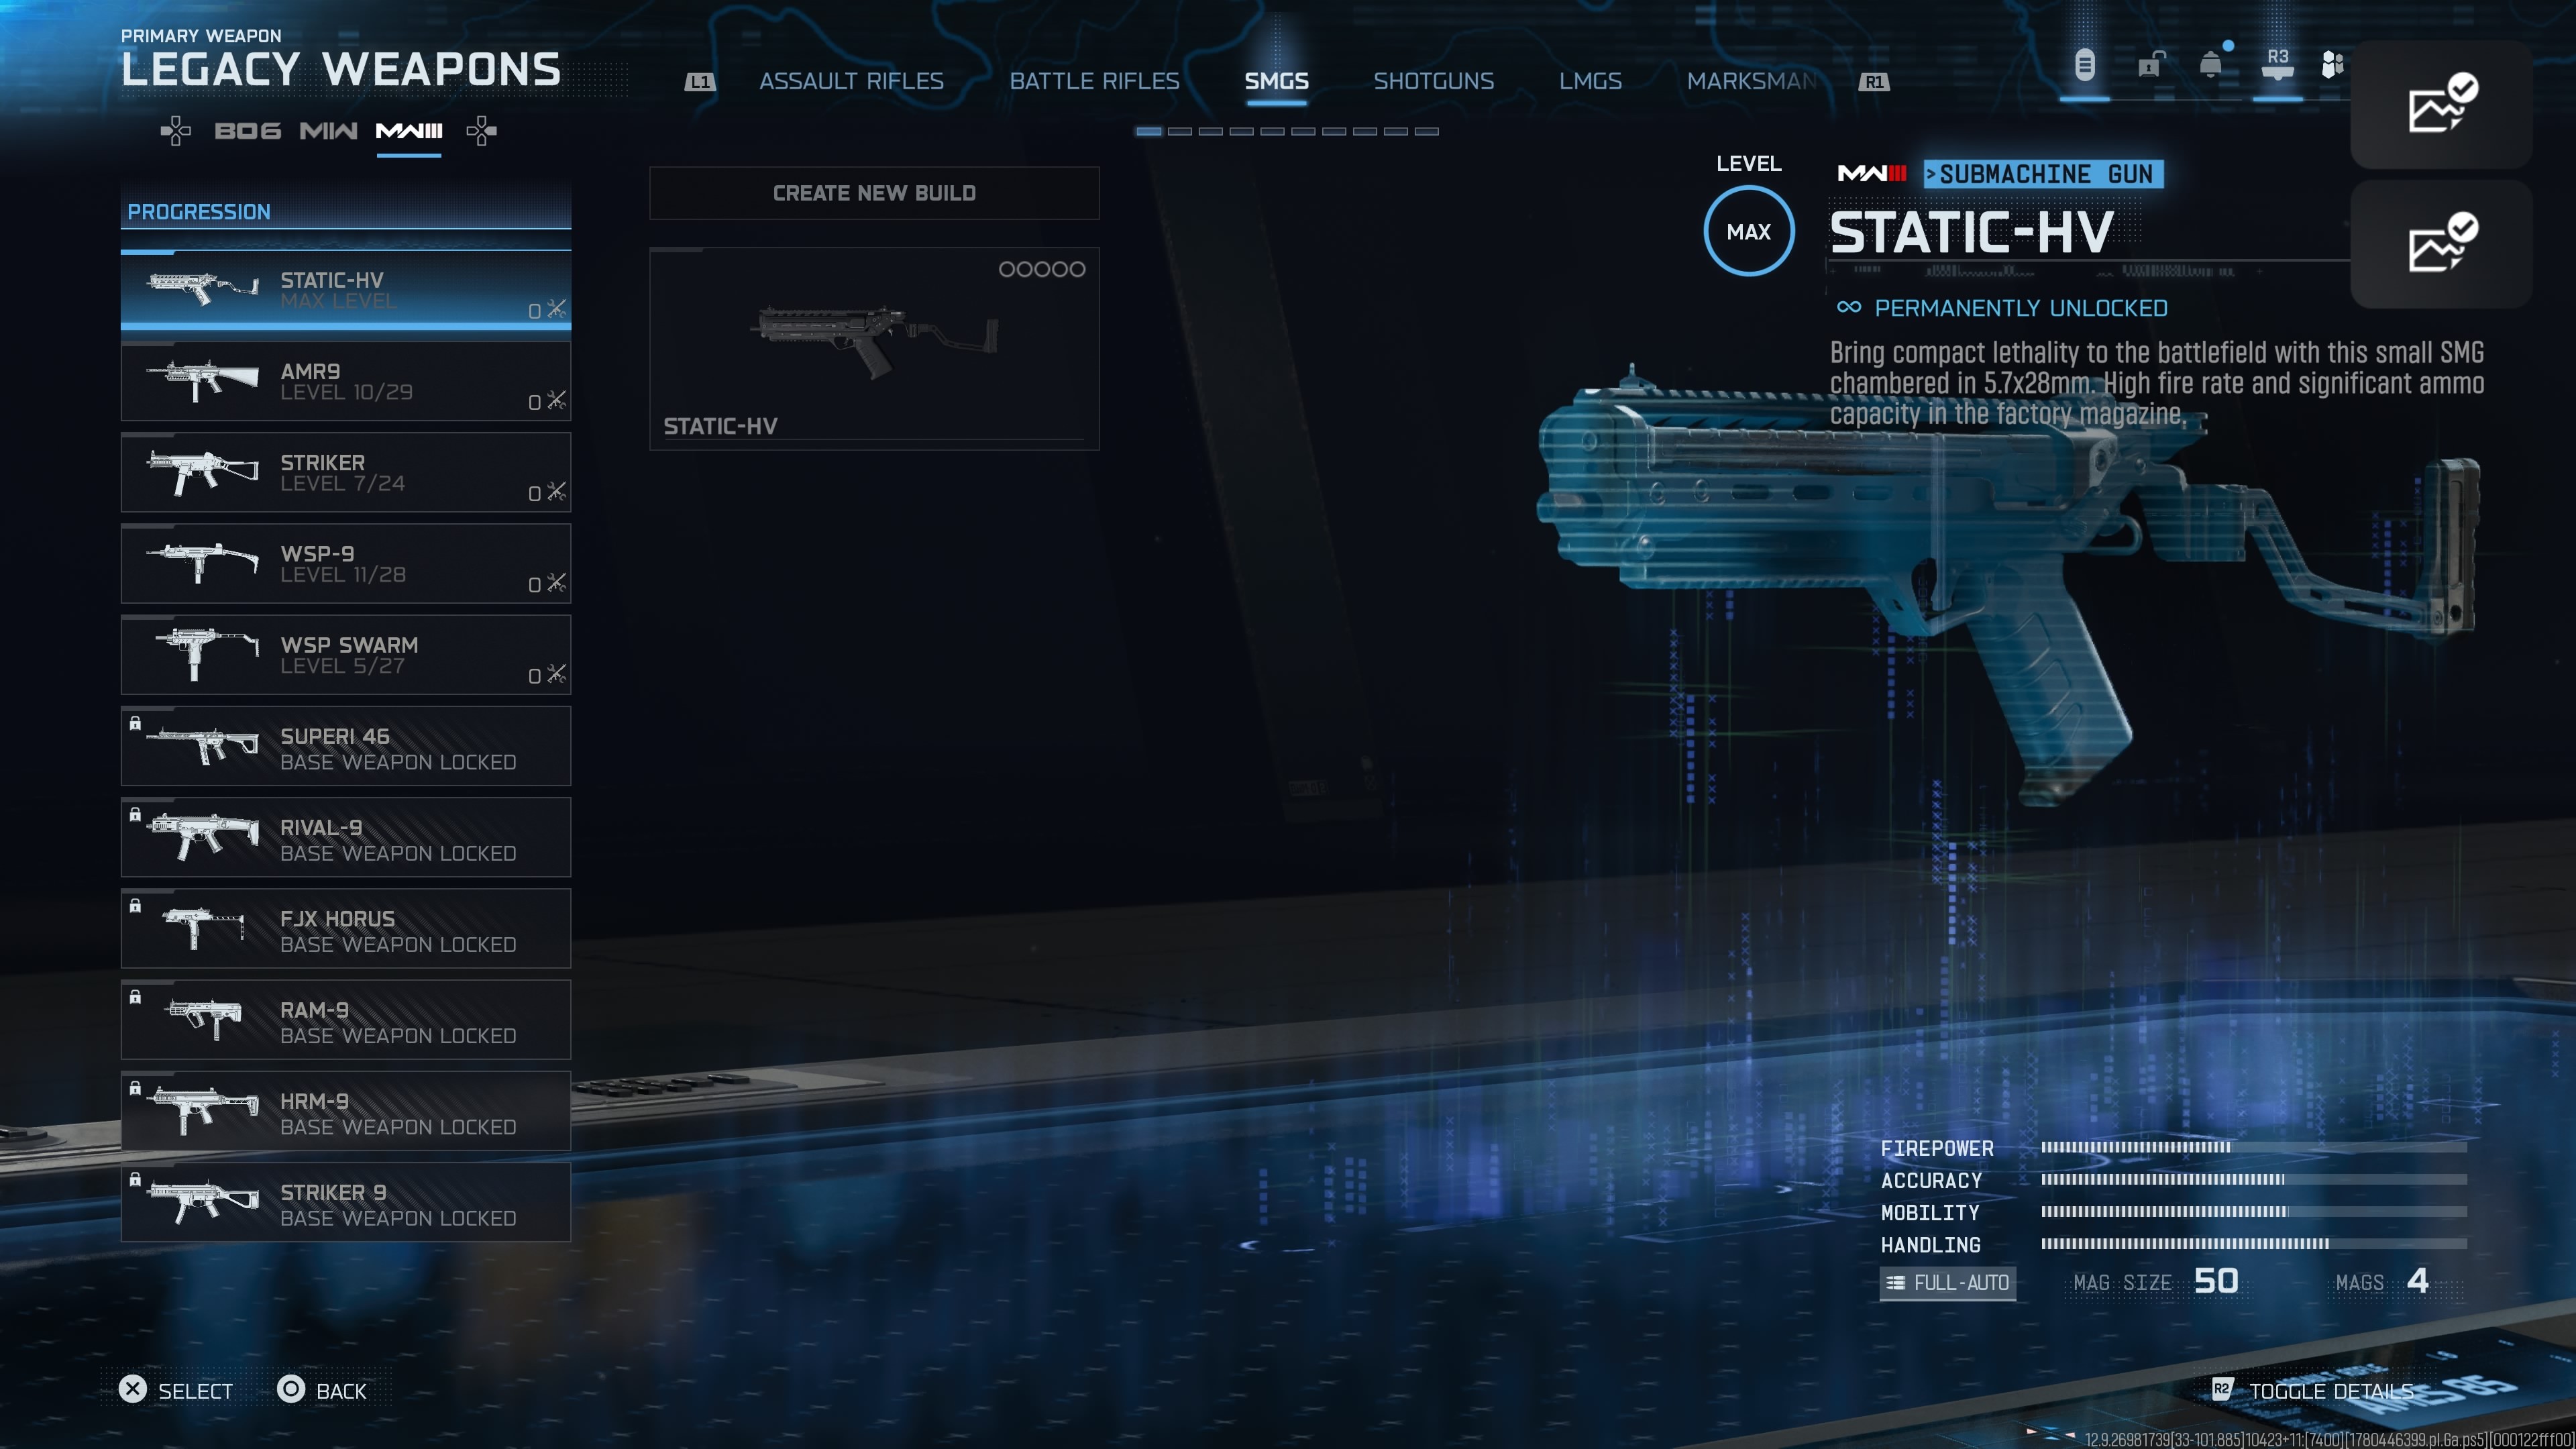The image size is (2576, 1449).
Task: Click the Select prompt label
Action: tap(195, 1391)
